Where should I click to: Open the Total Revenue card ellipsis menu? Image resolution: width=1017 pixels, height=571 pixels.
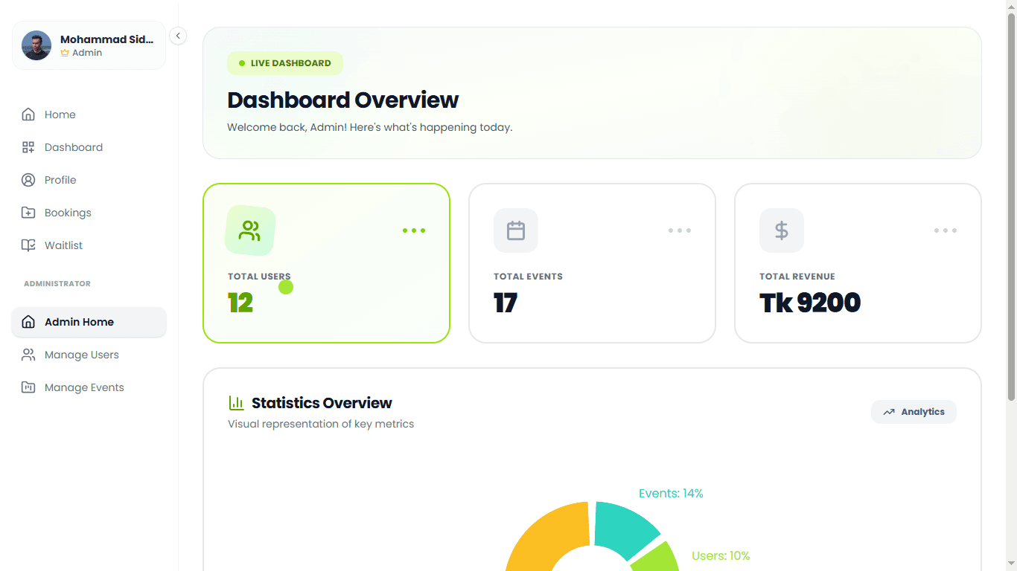[946, 230]
